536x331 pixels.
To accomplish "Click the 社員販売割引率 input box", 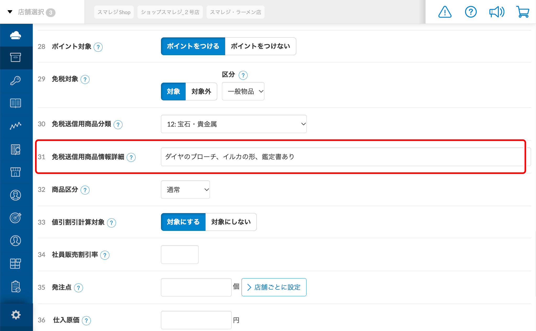I will [x=180, y=254].
